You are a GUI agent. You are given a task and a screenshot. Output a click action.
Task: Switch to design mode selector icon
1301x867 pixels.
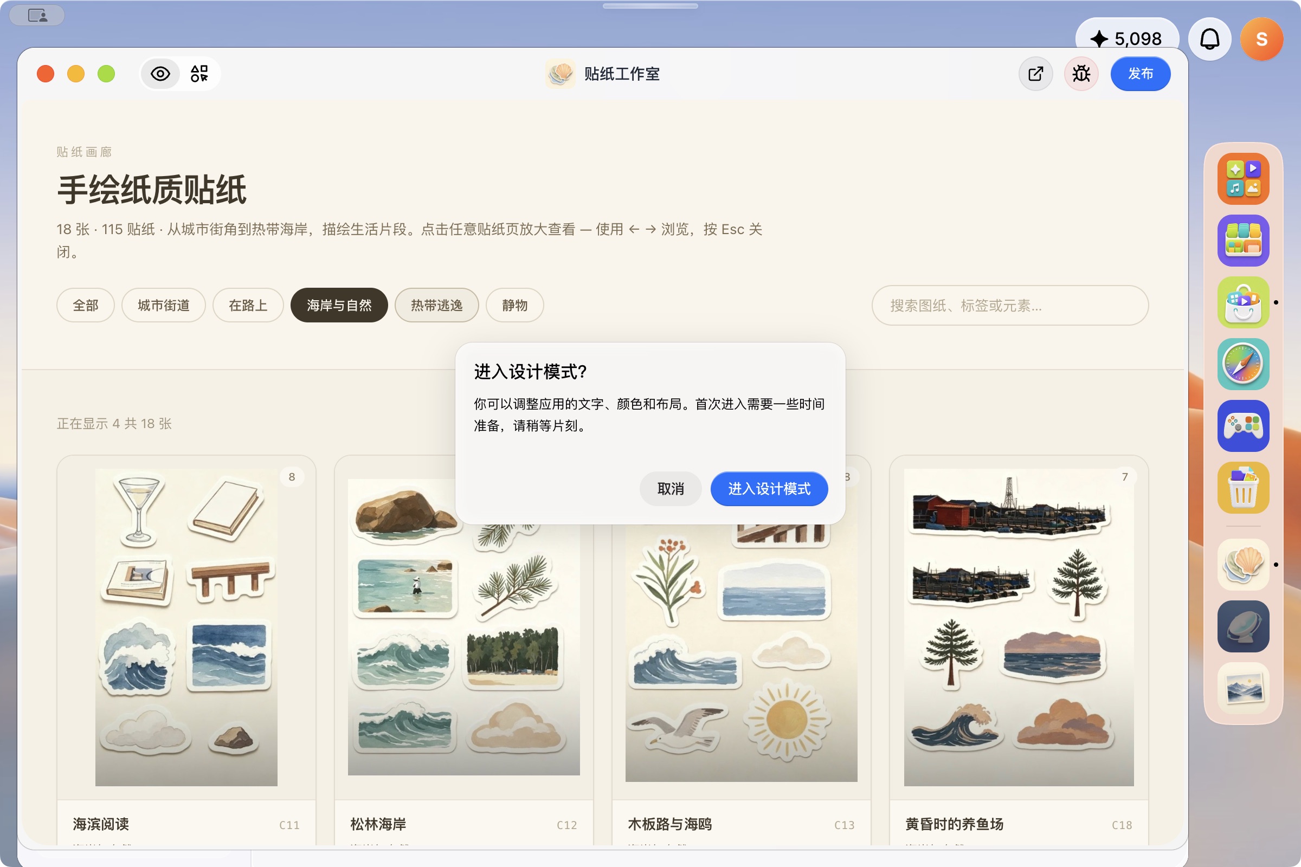[x=199, y=74]
